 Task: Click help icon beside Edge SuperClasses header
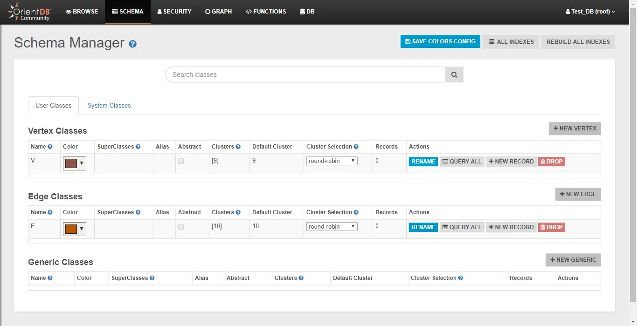[x=138, y=212]
